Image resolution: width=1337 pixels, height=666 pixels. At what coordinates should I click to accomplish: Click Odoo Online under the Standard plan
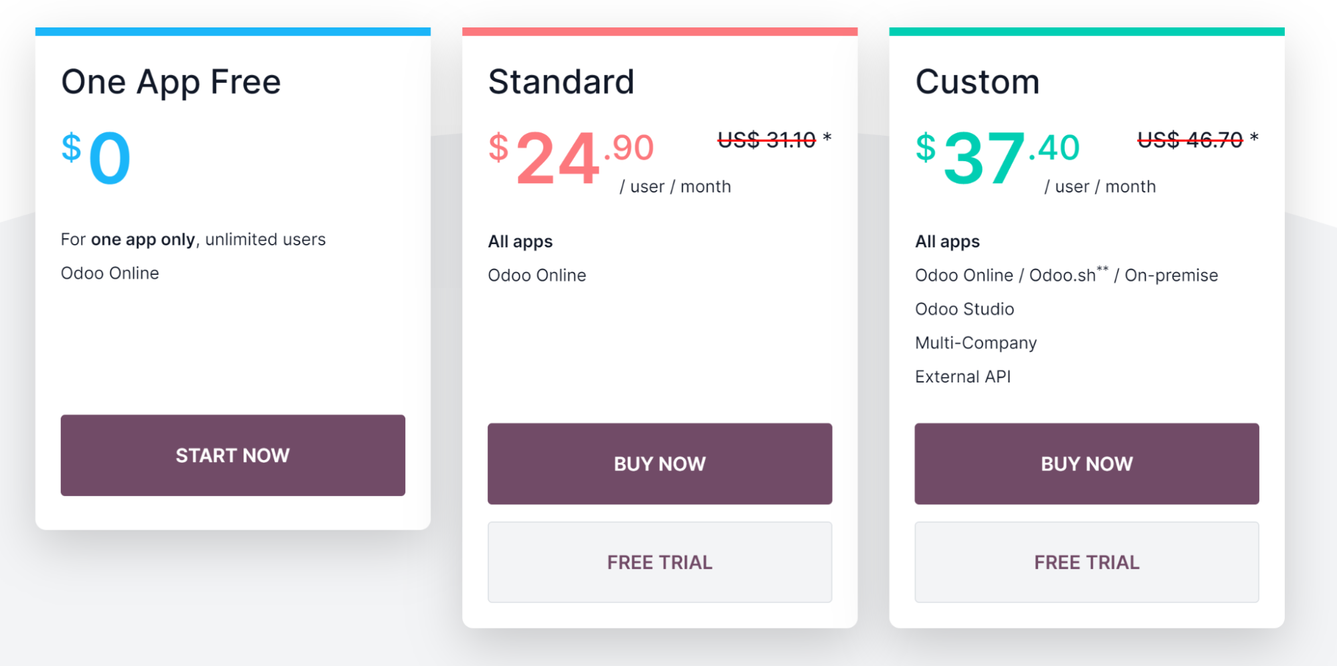pyautogui.click(x=536, y=275)
